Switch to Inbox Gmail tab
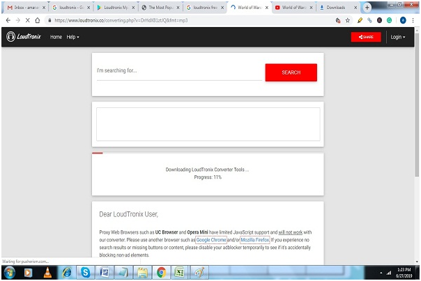This screenshot has height=281, width=421. pos(26,8)
